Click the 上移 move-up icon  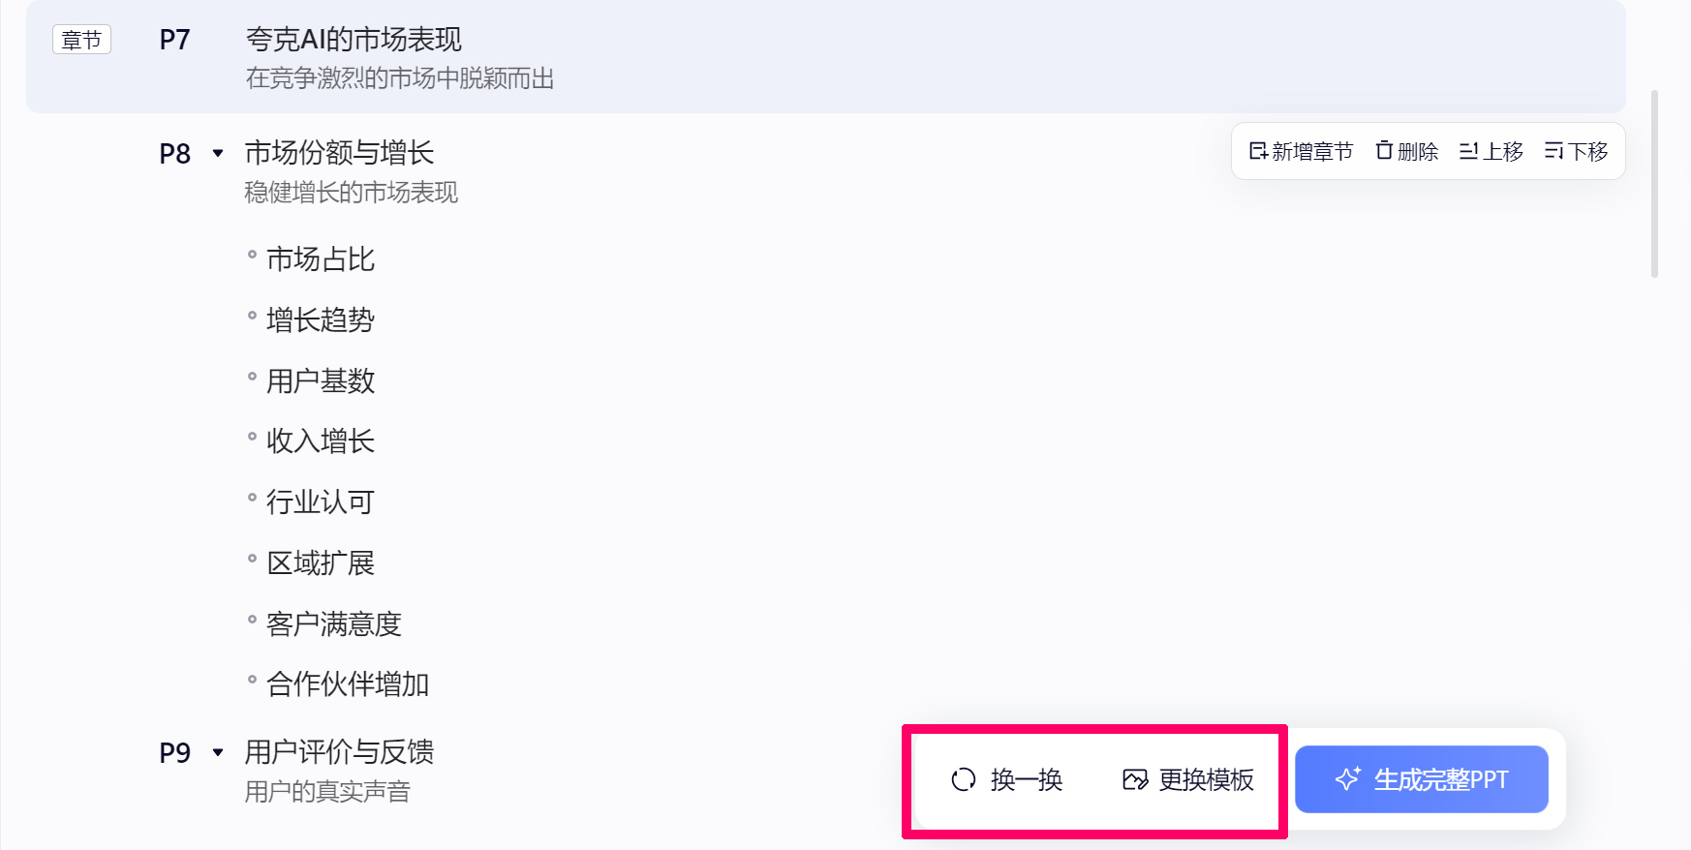1470,151
